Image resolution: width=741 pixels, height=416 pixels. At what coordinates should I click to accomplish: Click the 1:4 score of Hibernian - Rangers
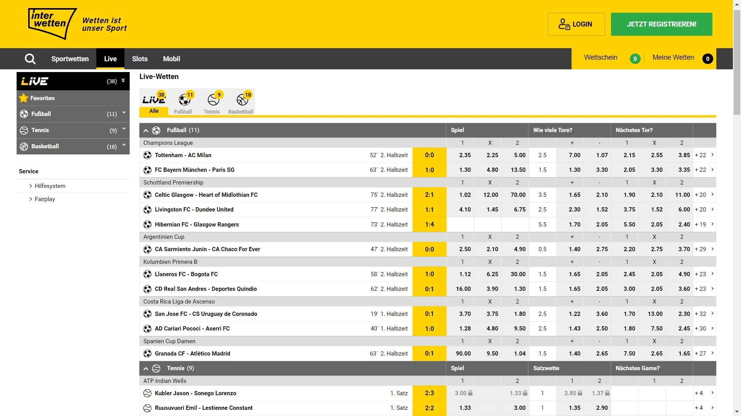coord(429,225)
